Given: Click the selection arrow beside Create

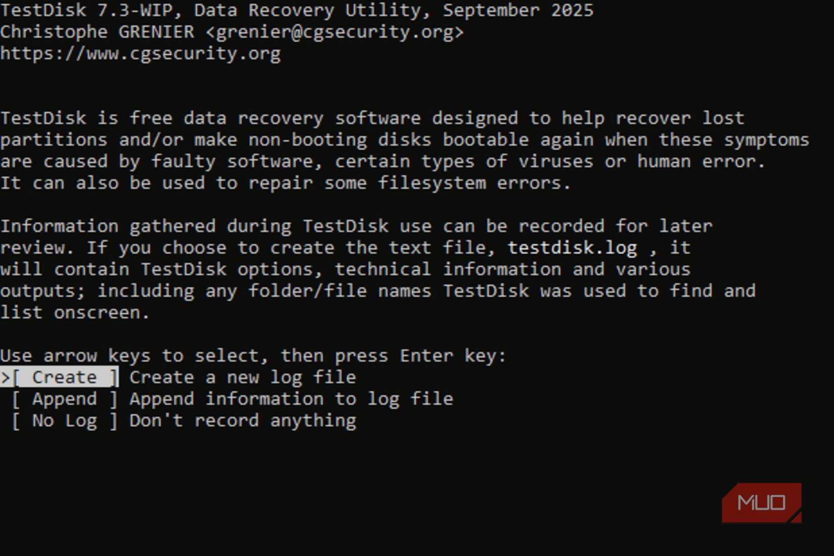Looking at the screenshot, I should pos(5,377).
